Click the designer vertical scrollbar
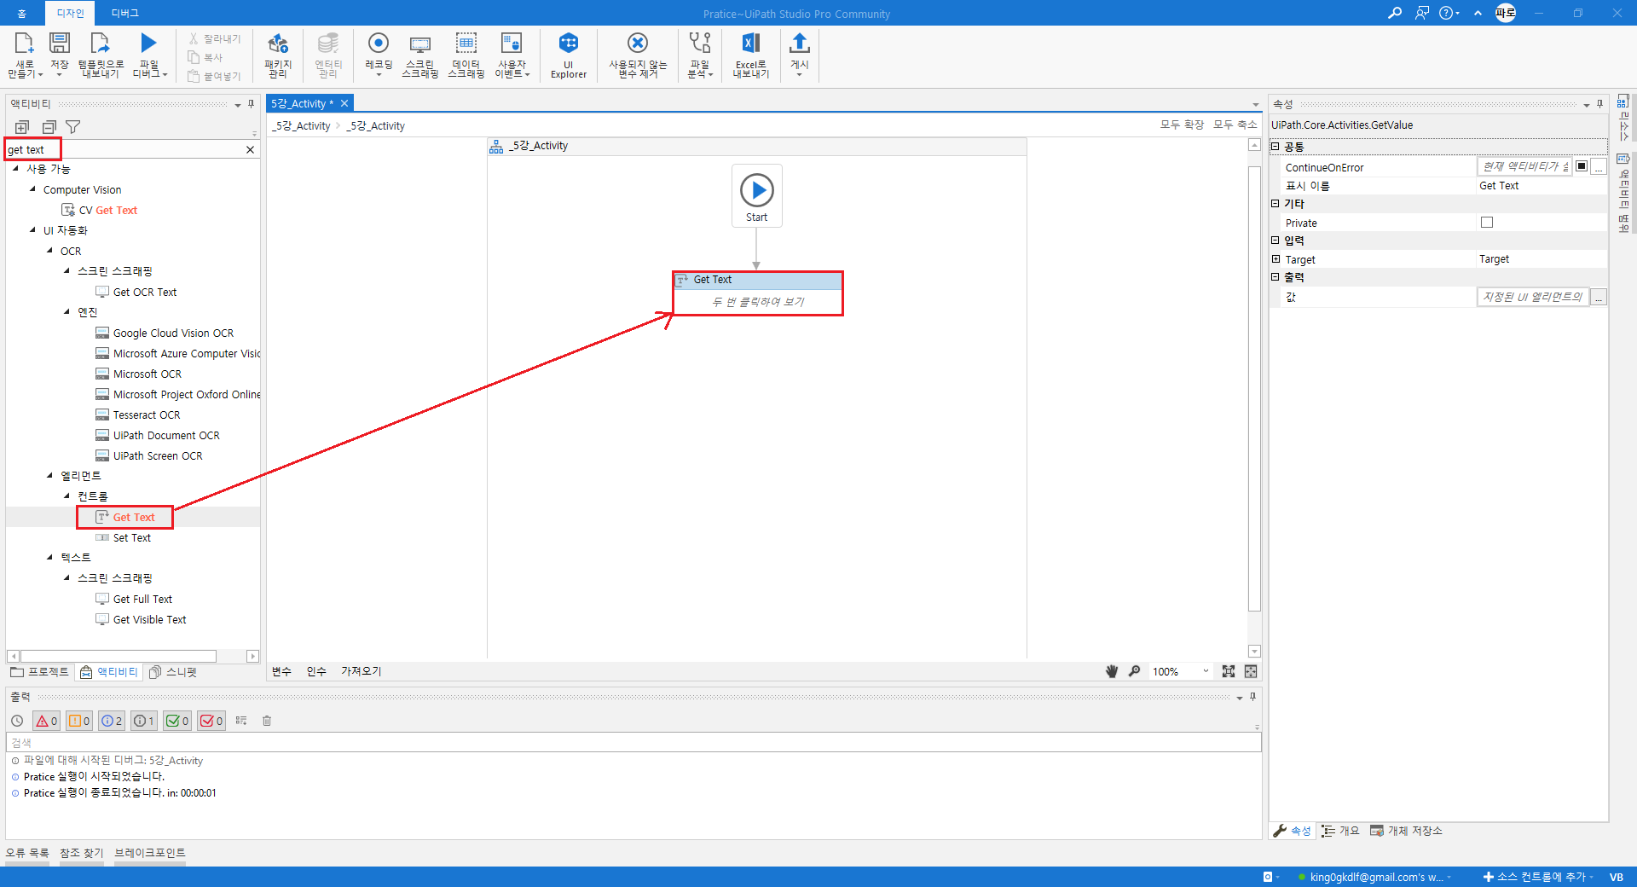This screenshot has height=887, width=1637. (1254, 388)
